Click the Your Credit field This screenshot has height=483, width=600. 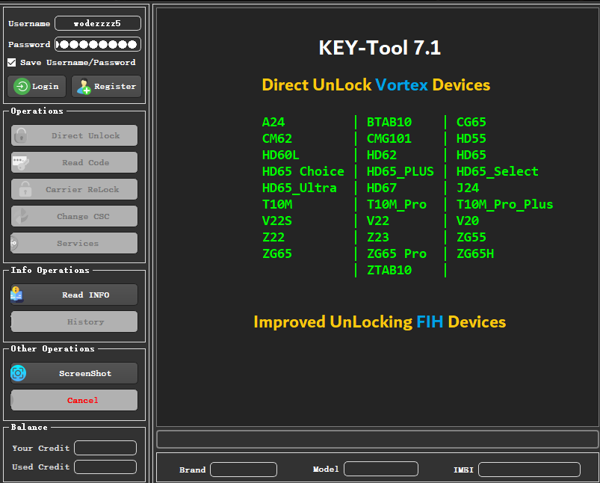coord(105,448)
